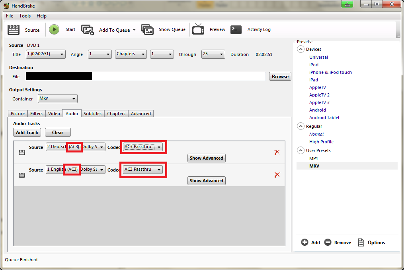Screen dimensions: 404x270
Task: Select the AppleTV preset
Action: 318,87
